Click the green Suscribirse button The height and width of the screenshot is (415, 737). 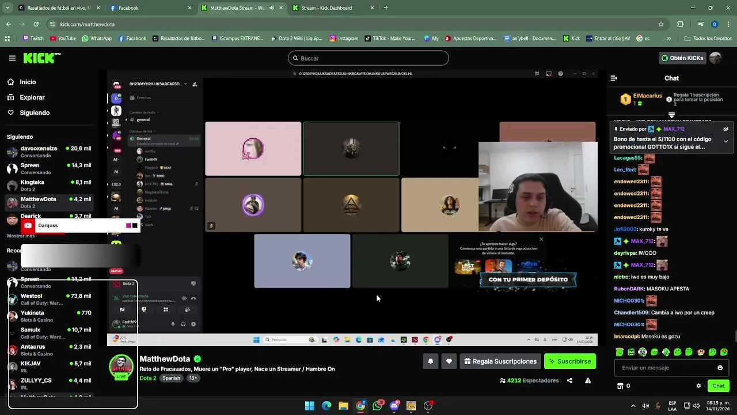pyautogui.click(x=570, y=361)
